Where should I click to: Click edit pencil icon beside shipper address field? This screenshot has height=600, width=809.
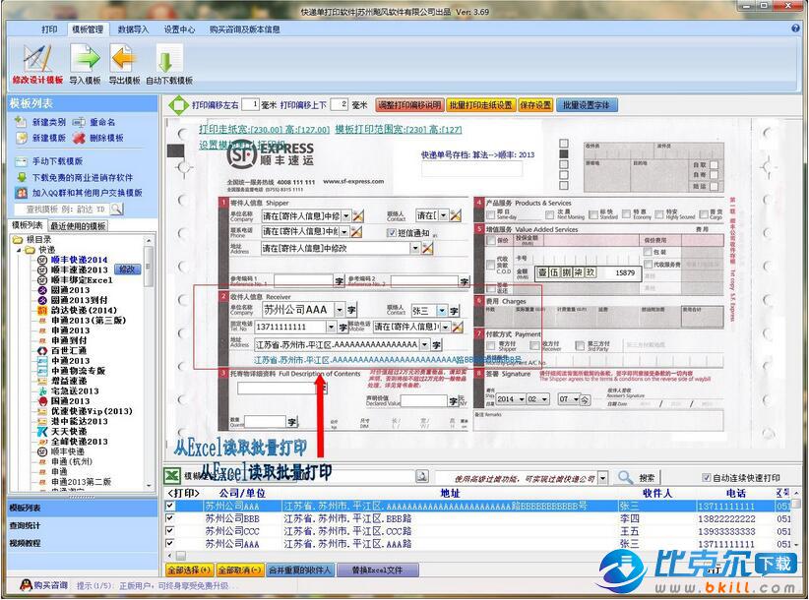pos(427,249)
